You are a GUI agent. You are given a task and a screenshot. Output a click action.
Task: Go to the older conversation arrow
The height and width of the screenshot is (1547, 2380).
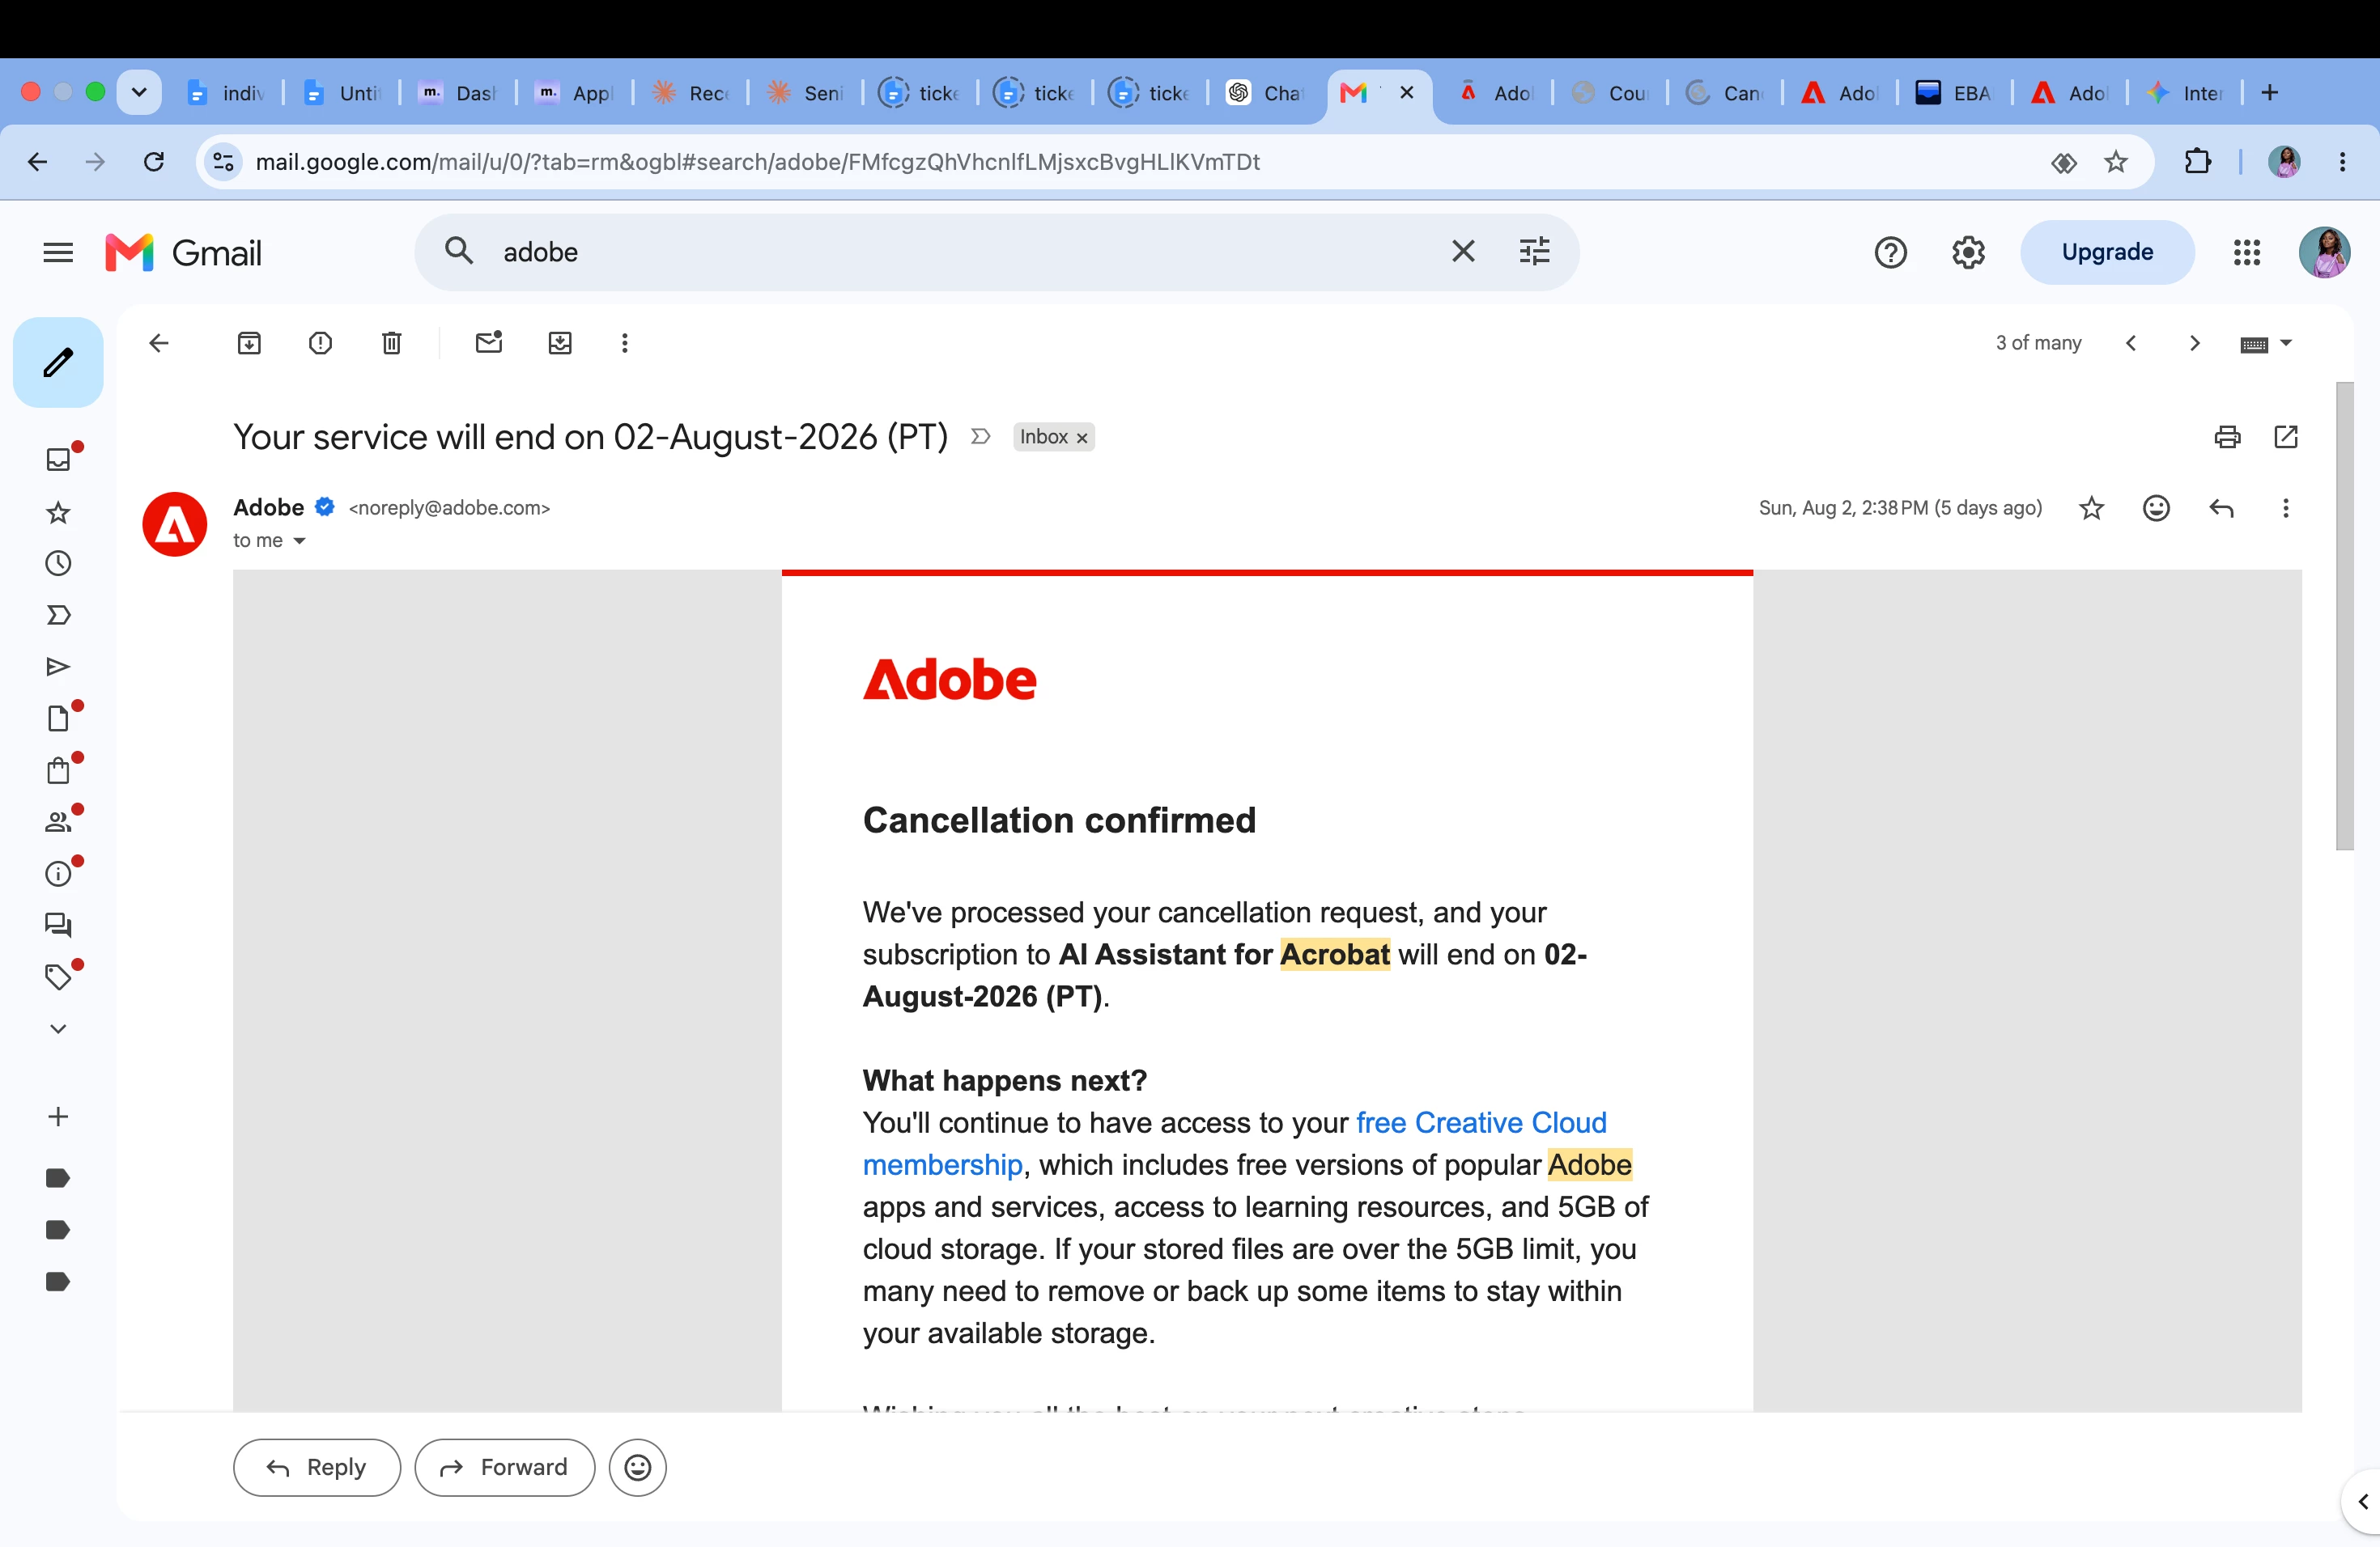(x=2195, y=344)
